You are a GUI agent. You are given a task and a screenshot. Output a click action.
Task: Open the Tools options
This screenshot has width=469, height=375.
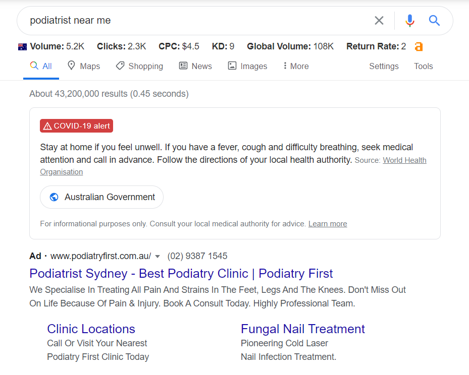pyautogui.click(x=424, y=66)
